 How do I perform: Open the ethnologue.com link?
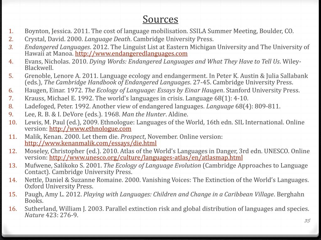coord(90,129)
